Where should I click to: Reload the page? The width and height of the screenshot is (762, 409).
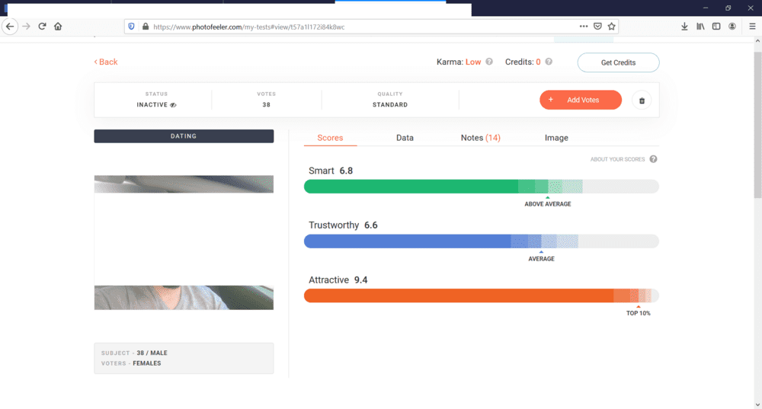(42, 26)
